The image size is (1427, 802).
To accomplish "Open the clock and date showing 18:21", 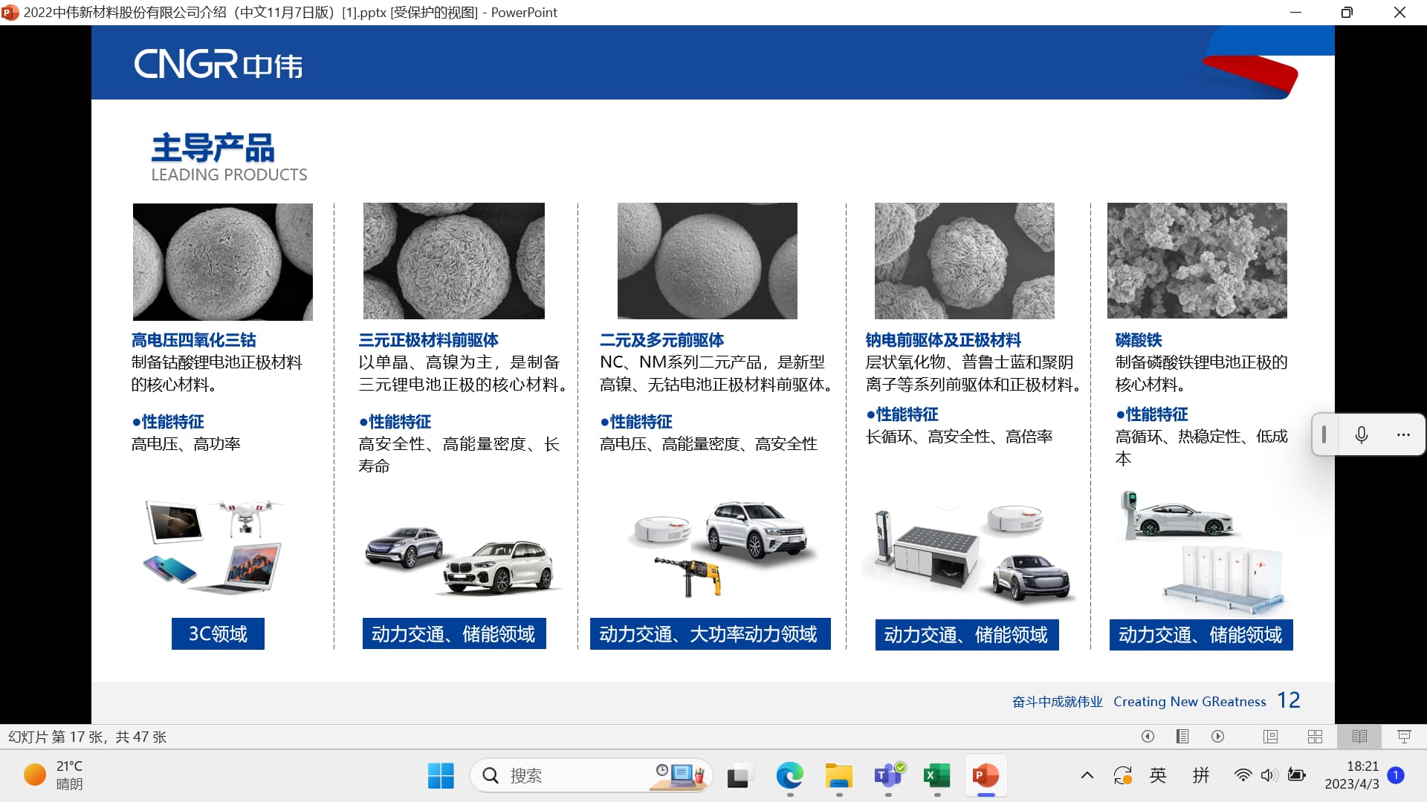I will (x=1351, y=775).
